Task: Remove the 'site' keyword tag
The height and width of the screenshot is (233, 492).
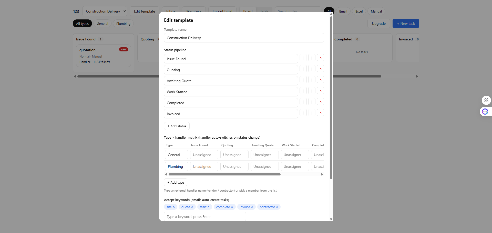Action: point(174,207)
